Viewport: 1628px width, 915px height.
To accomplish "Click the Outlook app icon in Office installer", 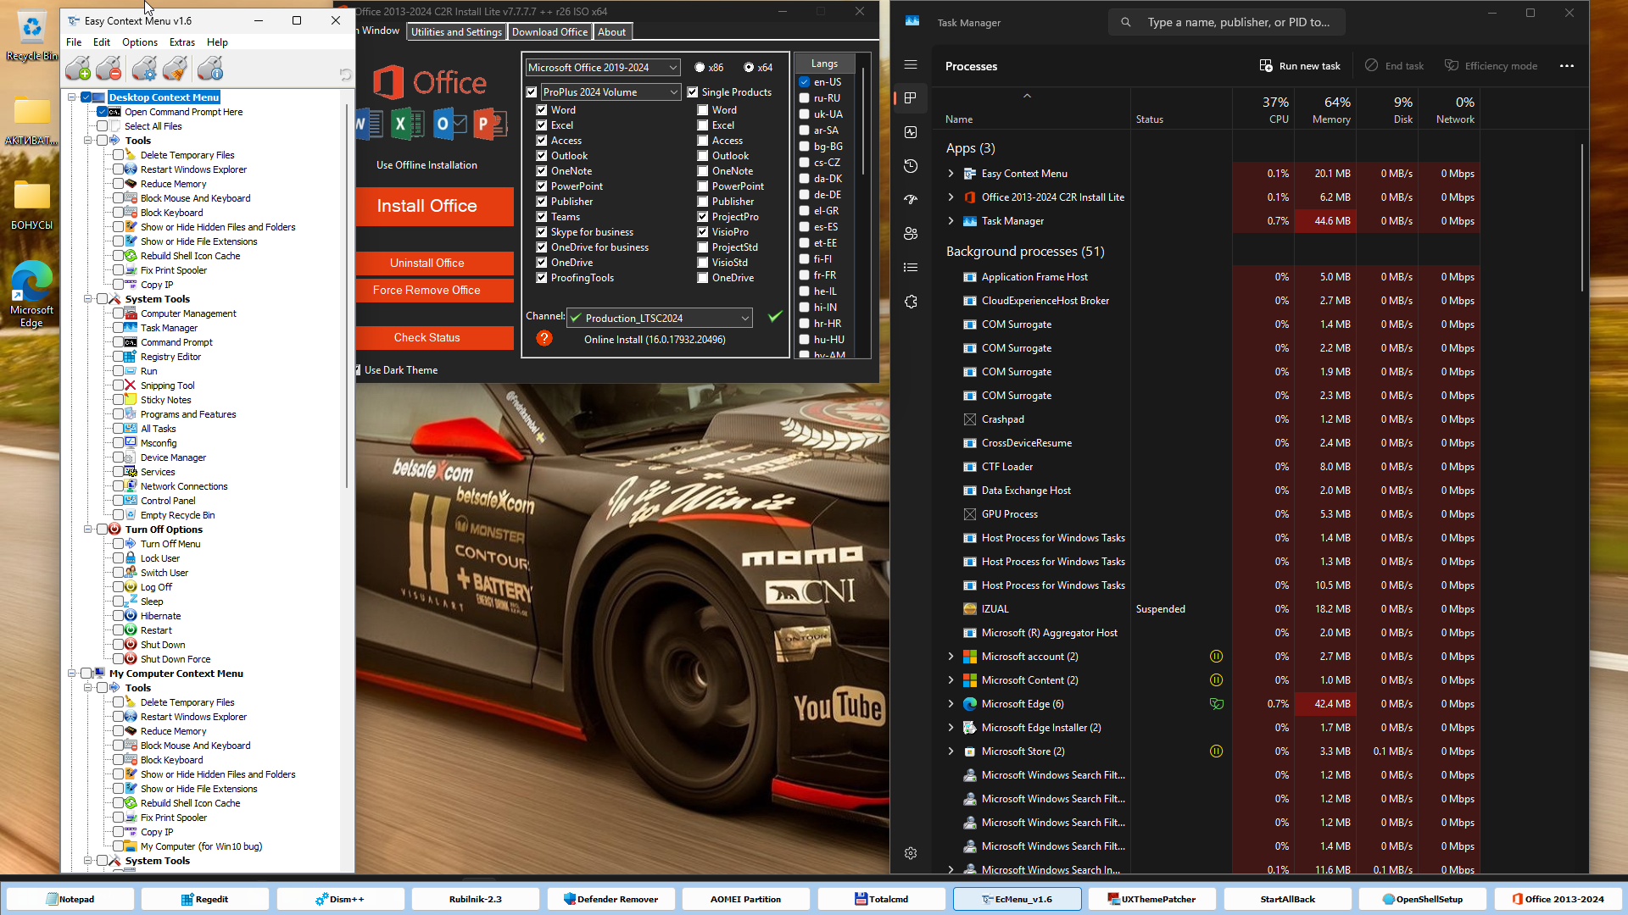I will pos(449,125).
